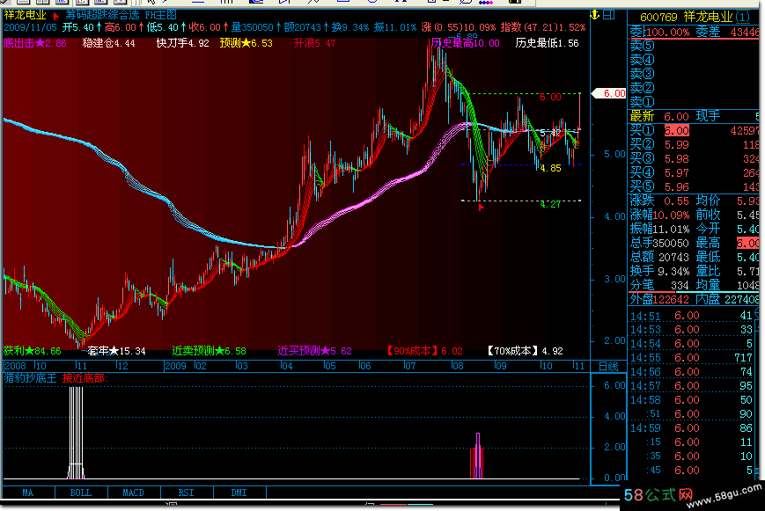The height and width of the screenshot is (511, 765).
Task: Click the 筹码超跌综合选 indicator name
Action: pyautogui.click(x=102, y=15)
